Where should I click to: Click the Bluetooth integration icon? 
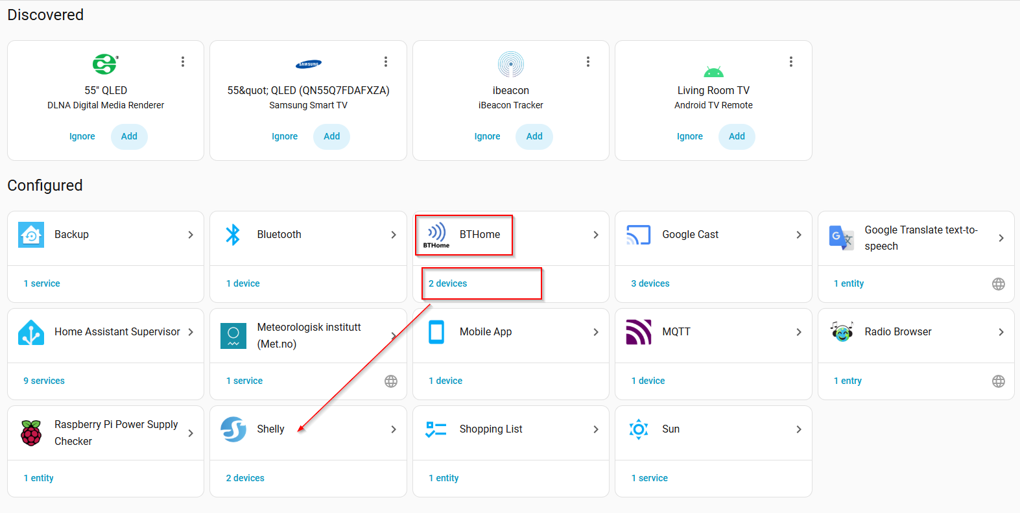(233, 235)
